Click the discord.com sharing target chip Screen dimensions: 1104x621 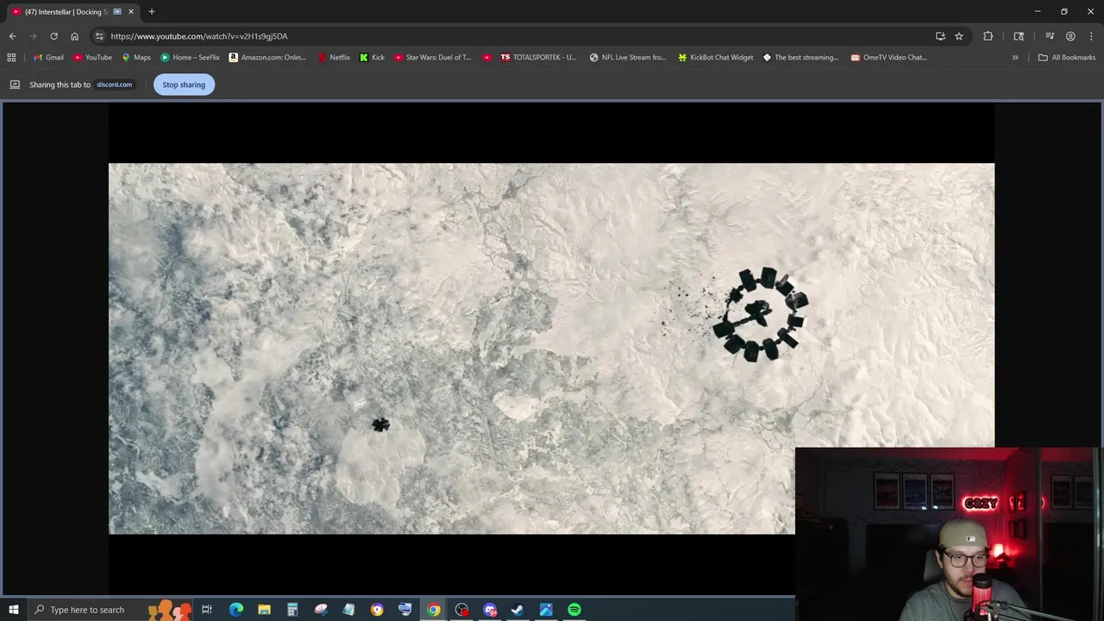[114, 85]
